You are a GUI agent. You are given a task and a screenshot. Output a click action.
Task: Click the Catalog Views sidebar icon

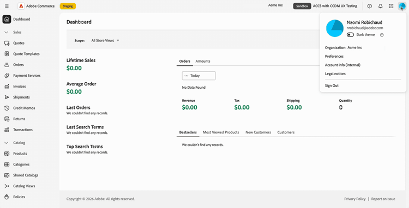pos(7,186)
